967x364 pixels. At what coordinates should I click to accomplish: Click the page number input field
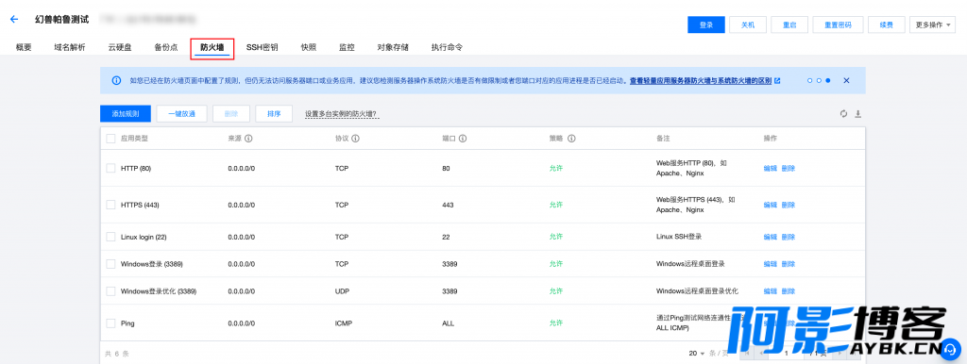[x=787, y=354]
